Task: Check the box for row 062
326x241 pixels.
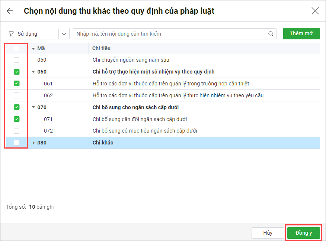Action: tap(16, 95)
